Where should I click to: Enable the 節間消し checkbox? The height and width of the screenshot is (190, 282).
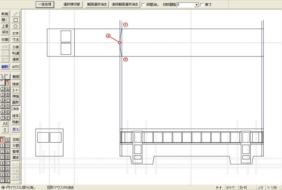point(143,5)
